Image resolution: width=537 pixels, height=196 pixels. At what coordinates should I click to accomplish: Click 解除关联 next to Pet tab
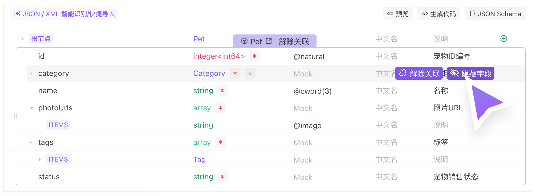[x=294, y=41]
